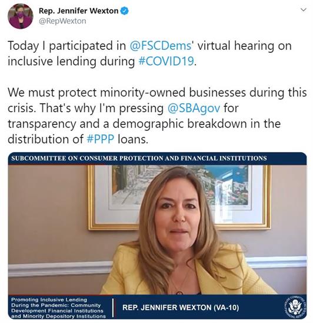Click the blue verified badge
The width and height of the screenshot is (313, 323).
tap(124, 11)
